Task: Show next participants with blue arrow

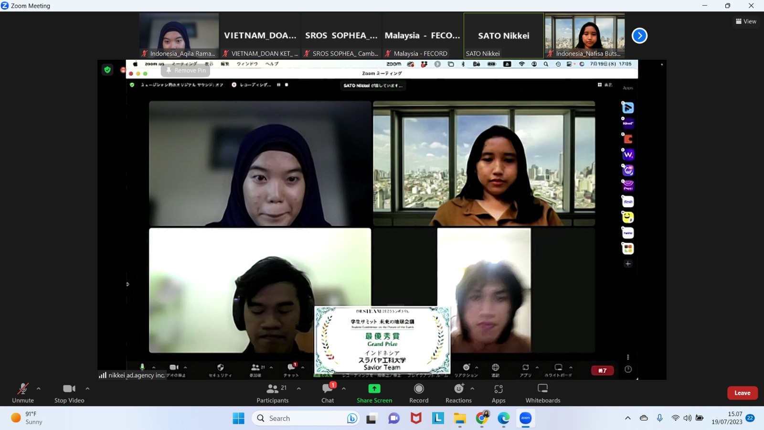Action: point(639,35)
